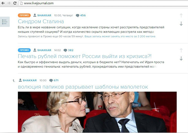Open SHAKKAR profile on first post

click(42, 15)
